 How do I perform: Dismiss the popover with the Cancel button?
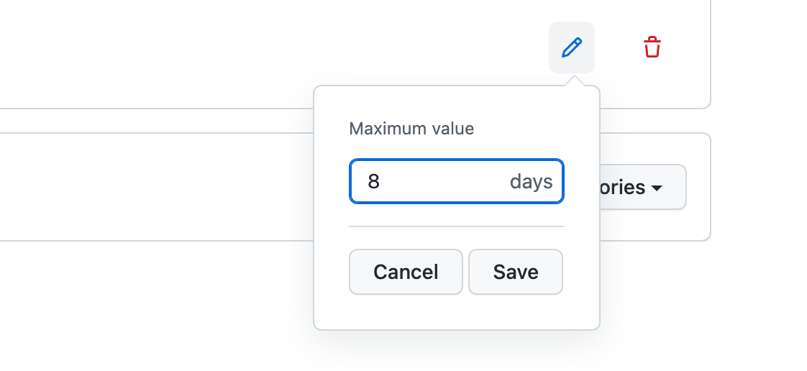406,272
